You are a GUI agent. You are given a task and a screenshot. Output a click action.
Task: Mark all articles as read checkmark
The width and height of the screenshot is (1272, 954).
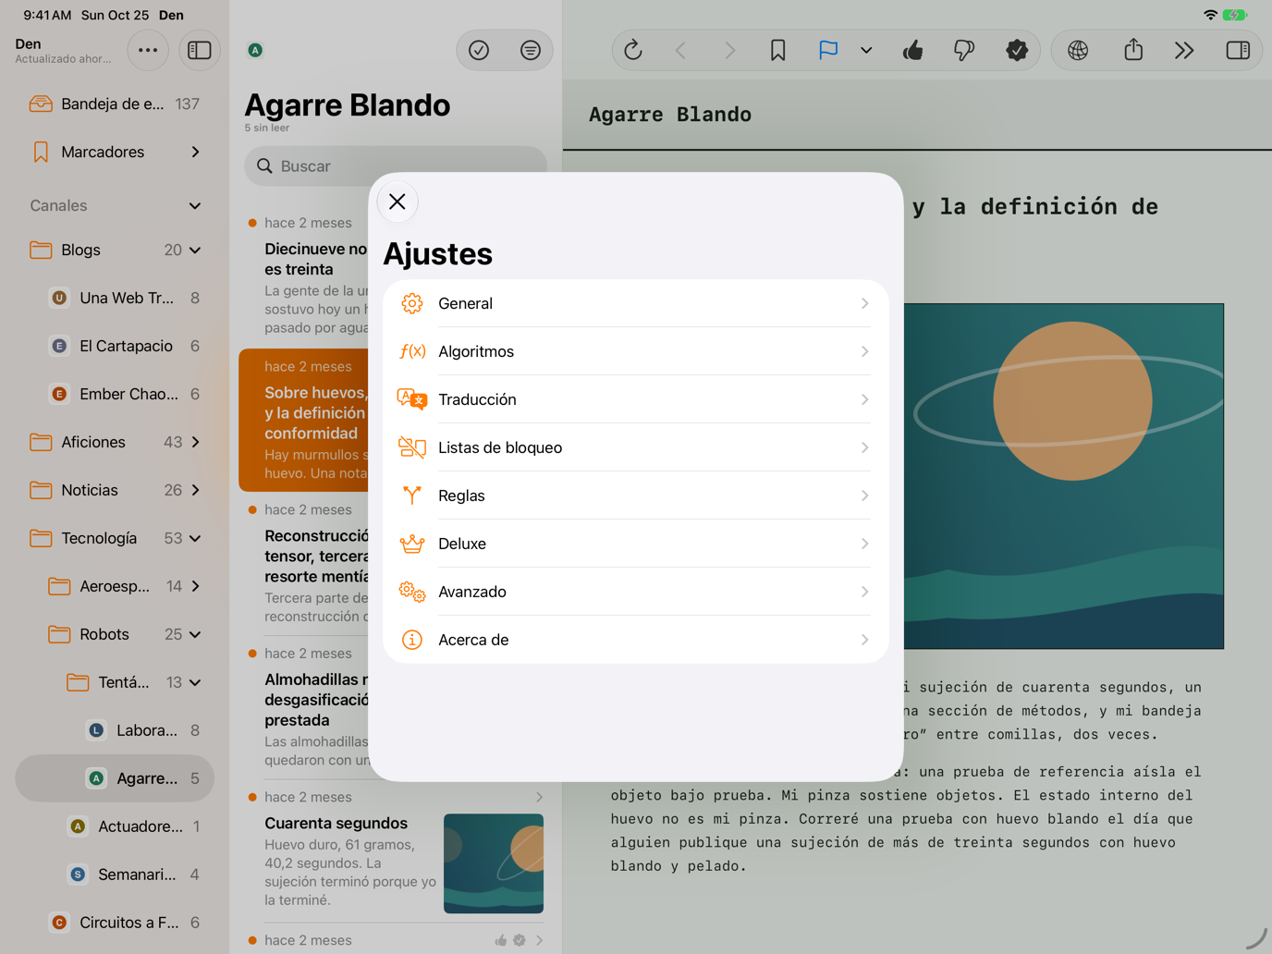pos(479,50)
